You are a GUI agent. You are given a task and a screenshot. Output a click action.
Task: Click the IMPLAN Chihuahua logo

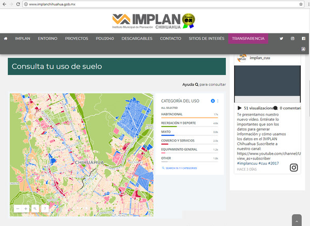154,21
